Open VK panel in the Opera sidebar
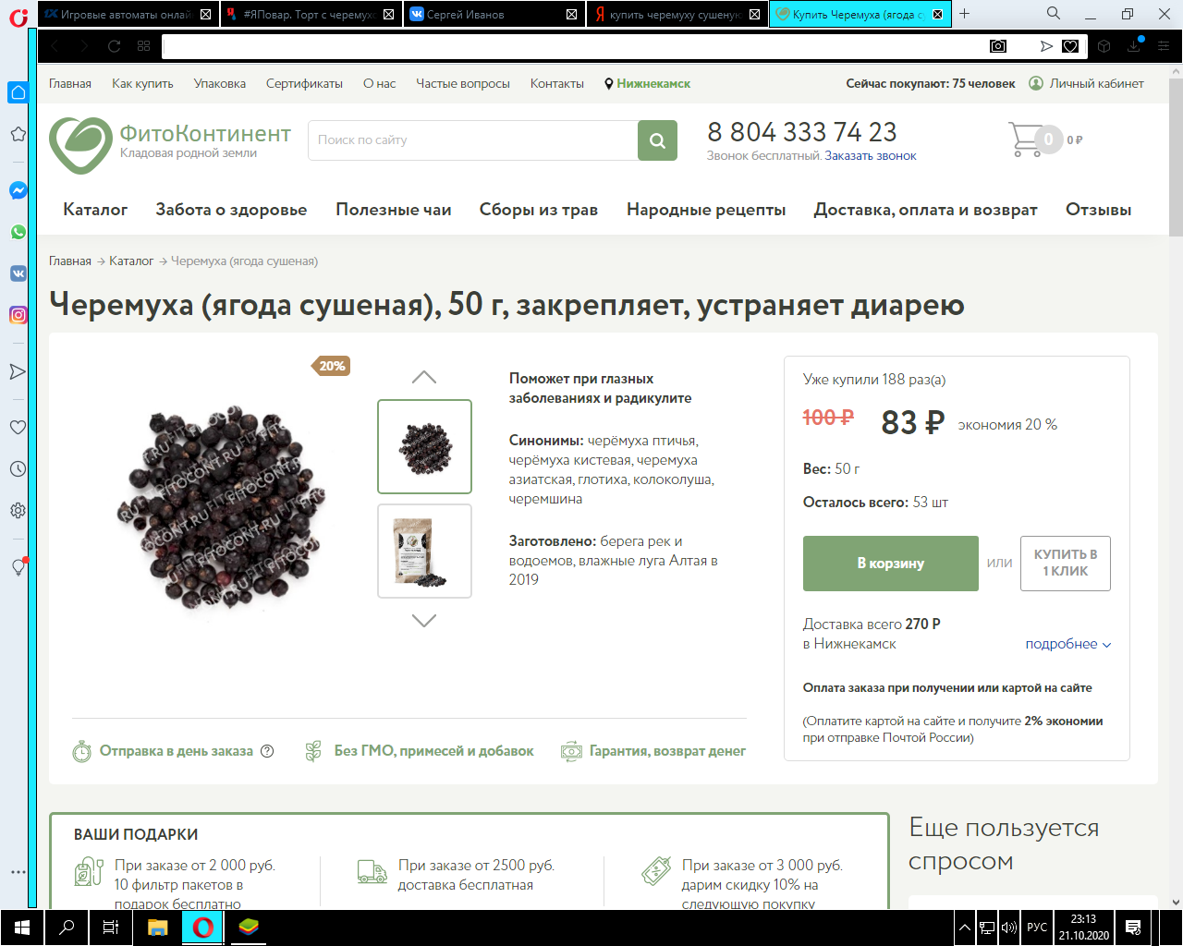The width and height of the screenshot is (1183, 946). (18, 273)
